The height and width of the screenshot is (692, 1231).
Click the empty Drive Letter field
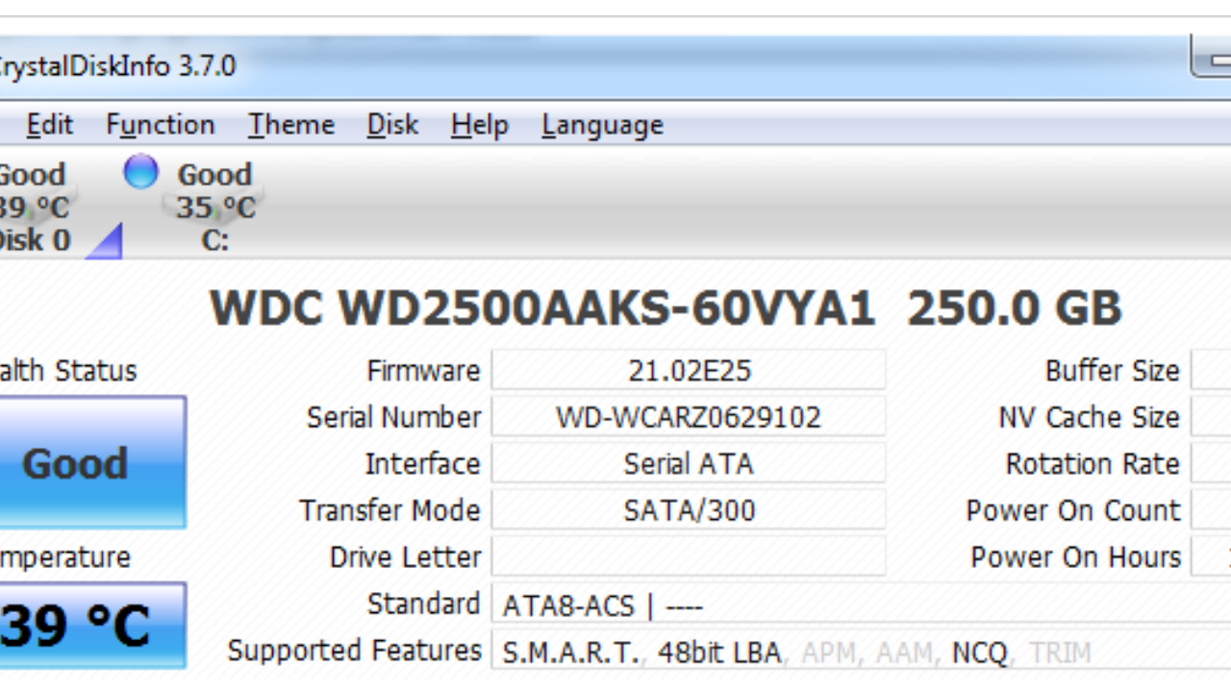click(689, 556)
